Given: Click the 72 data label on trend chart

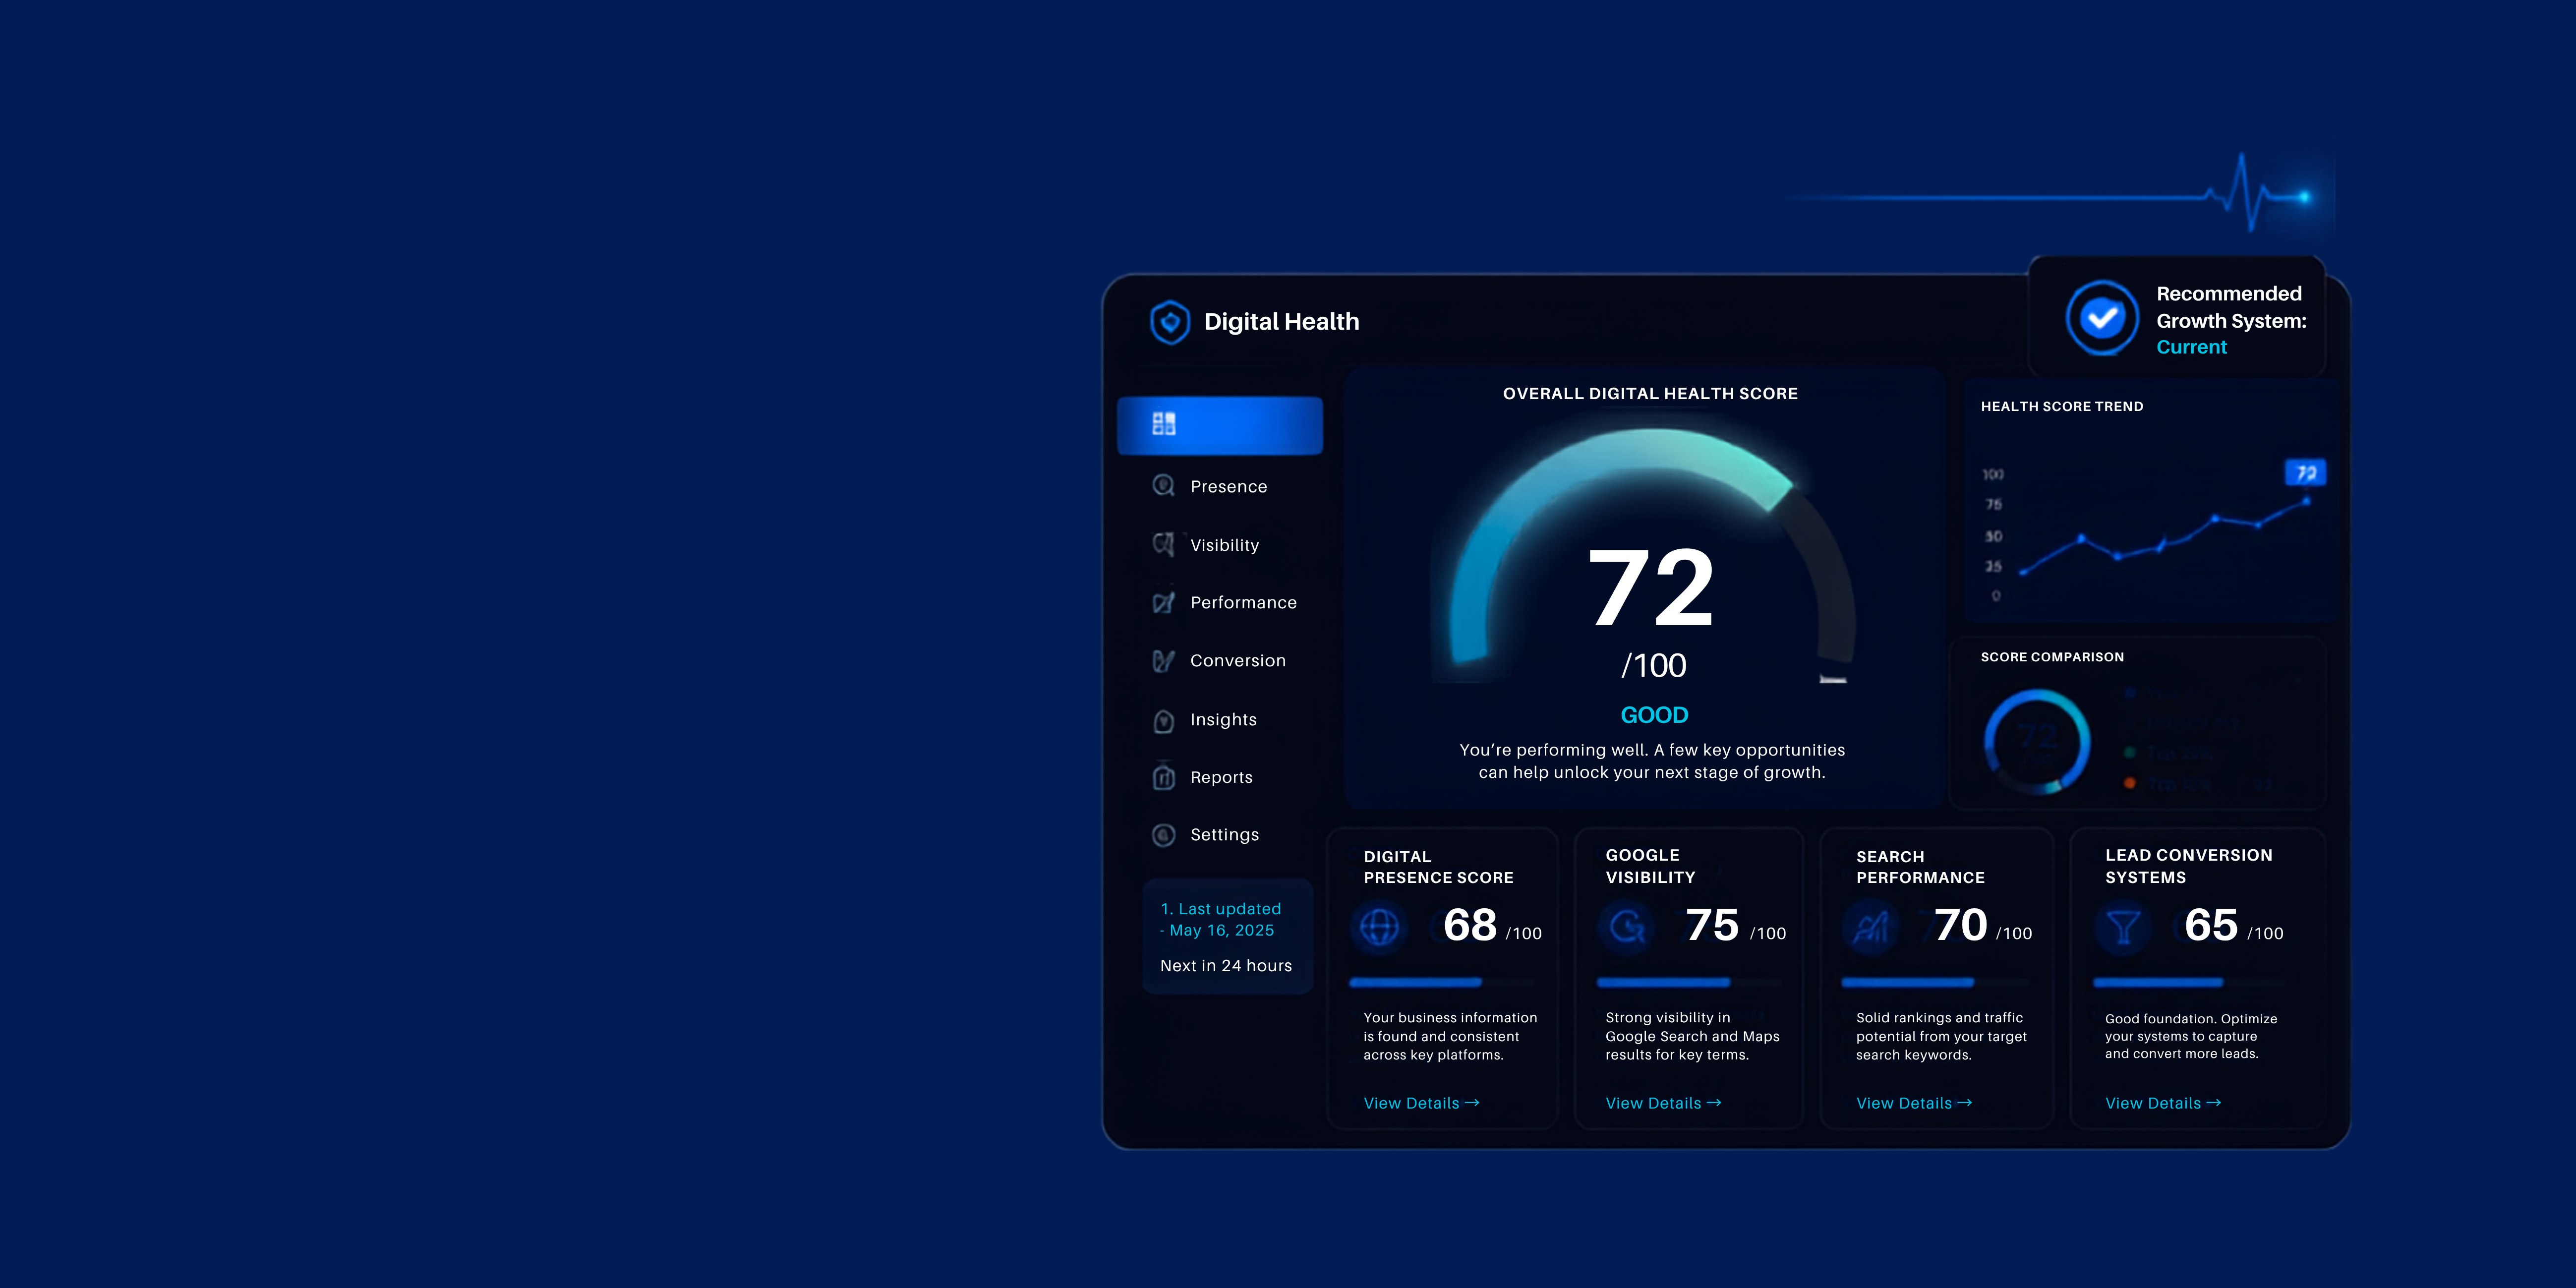Looking at the screenshot, I should (x=2305, y=472).
